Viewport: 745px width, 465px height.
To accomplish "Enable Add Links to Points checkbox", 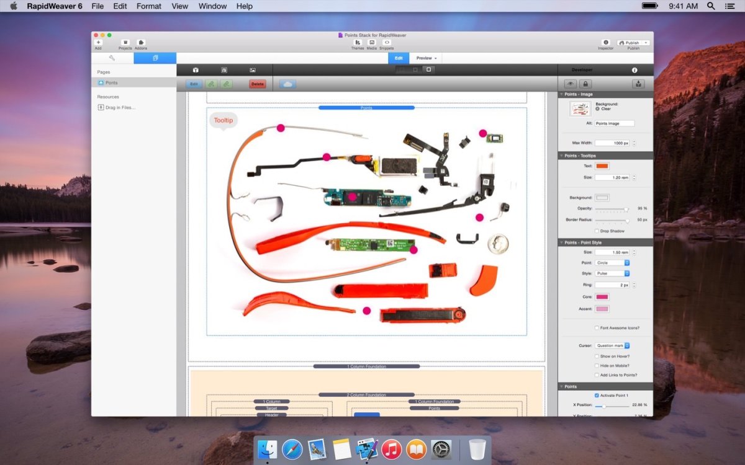I will pos(597,375).
